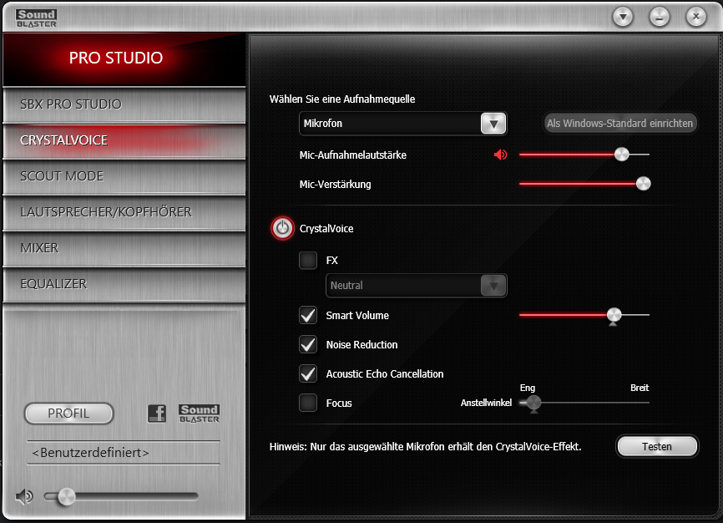Toggle the CrystalVoice power button
Image resolution: width=723 pixels, height=523 pixels.
282,228
